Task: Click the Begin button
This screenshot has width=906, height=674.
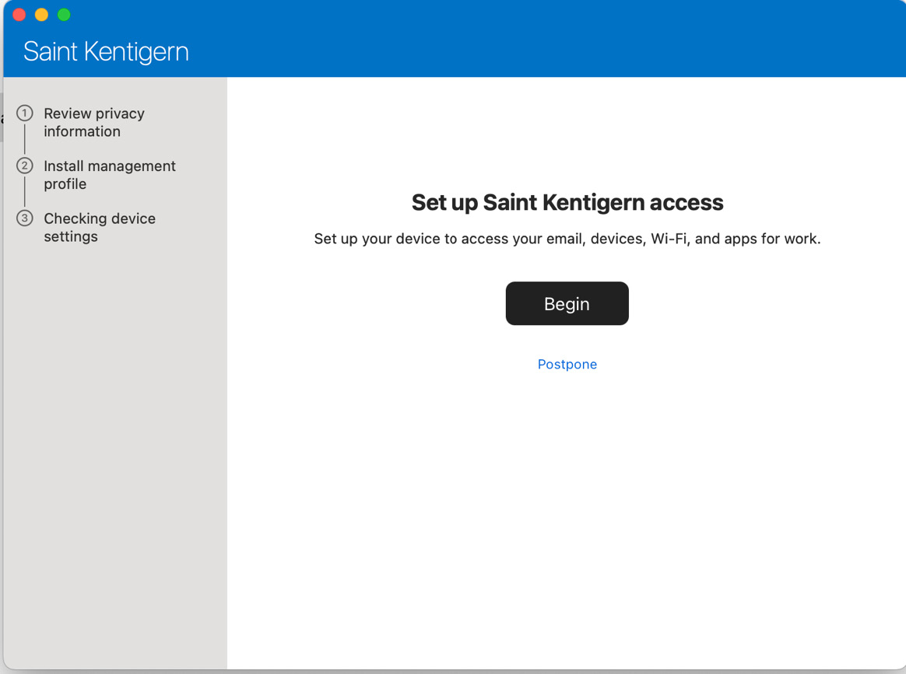Action: tap(567, 303)
